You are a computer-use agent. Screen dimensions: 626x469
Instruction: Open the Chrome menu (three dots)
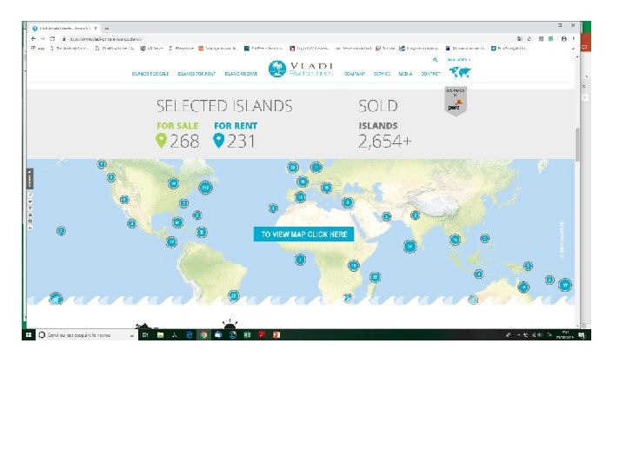pos(574,39)
